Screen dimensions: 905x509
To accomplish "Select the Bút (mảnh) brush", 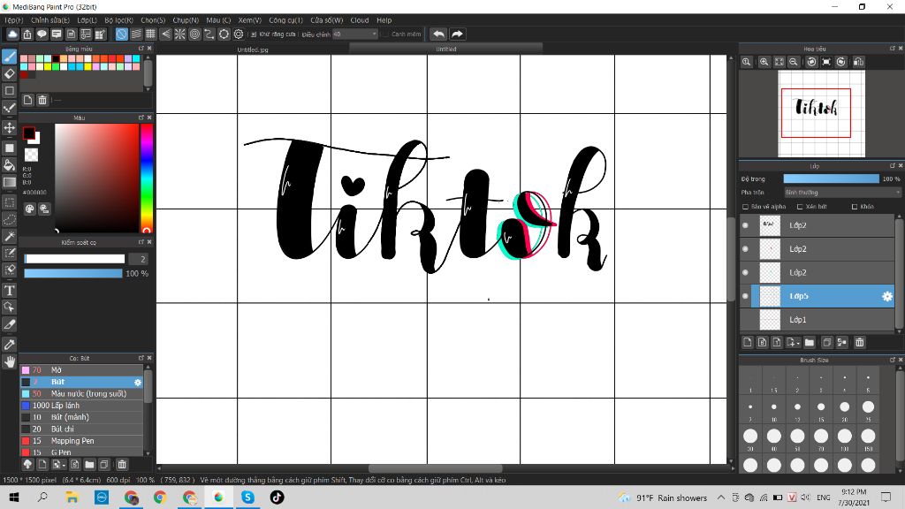I will coord(81,417).
